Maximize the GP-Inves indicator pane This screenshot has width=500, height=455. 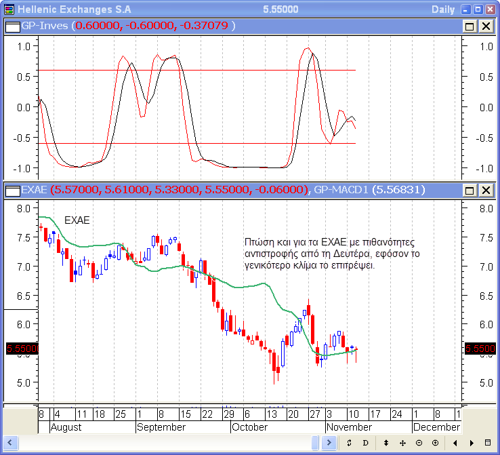point(470,26)
